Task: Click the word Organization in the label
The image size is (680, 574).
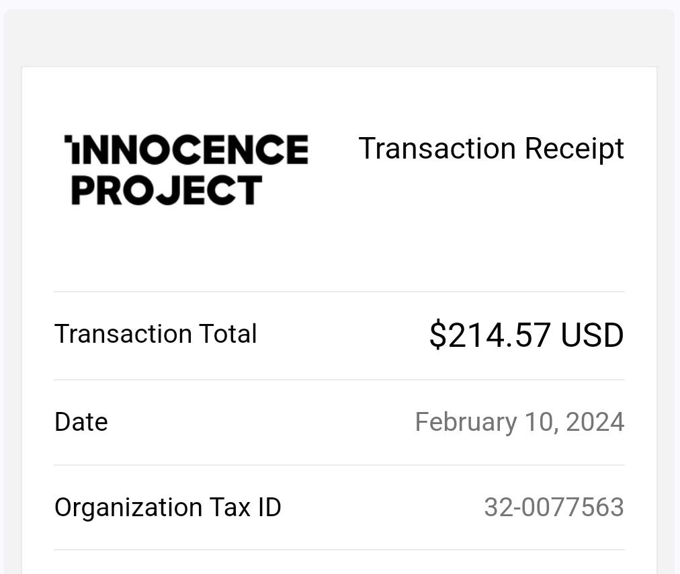Action: point(128,507)
